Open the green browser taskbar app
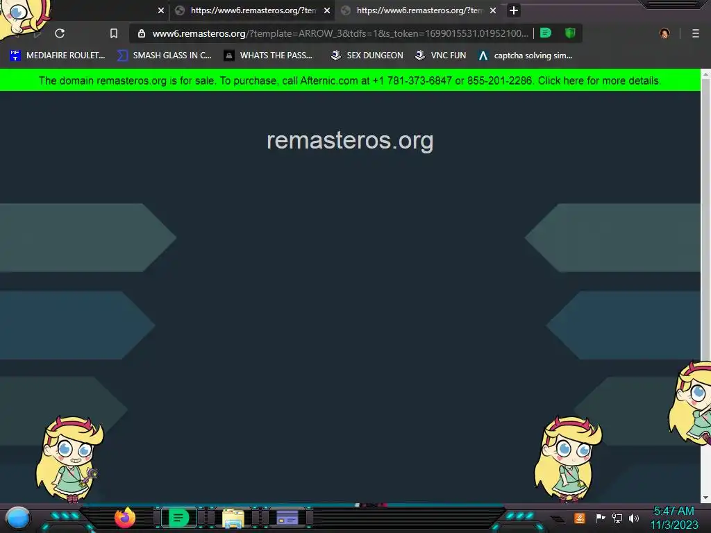 (x=178, y=518)
